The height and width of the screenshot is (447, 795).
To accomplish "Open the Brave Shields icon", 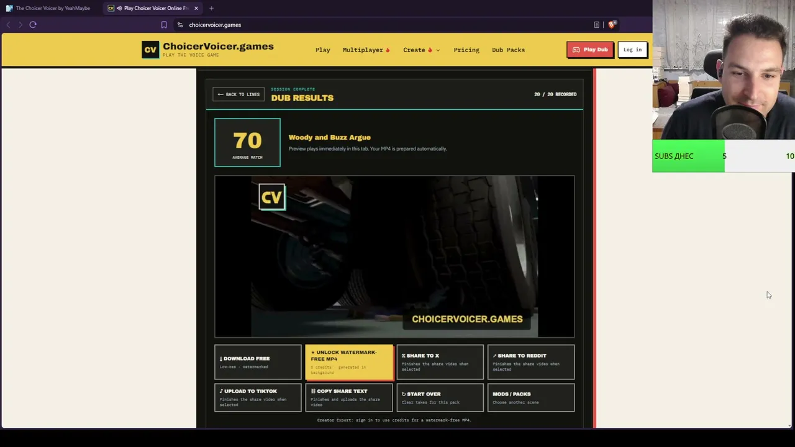I will click(612, 25).
